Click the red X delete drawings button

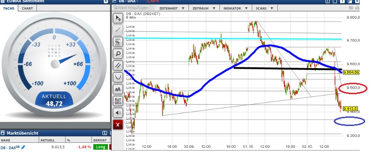coord(118,125)
